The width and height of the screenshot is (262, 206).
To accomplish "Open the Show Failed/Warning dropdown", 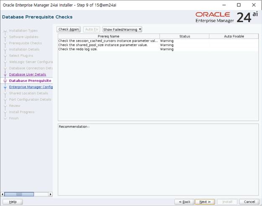I will click(x=122, y=30).
